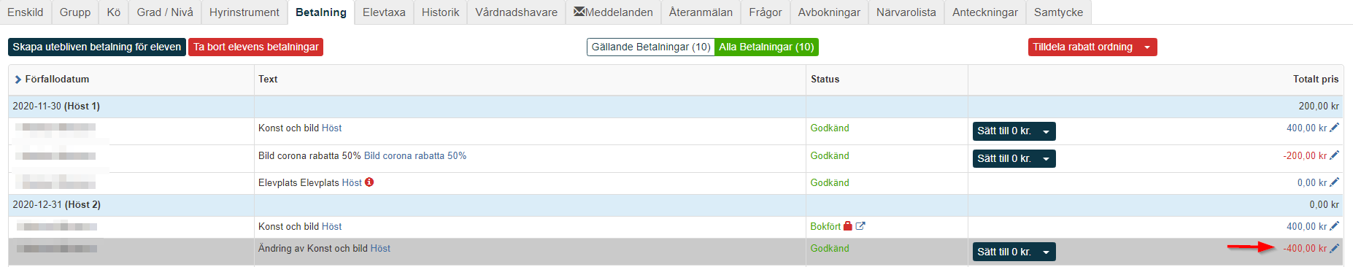Switch to the Elevtaxa tab
This screenshot has width=1353, height=267.
pyautogui.click(x=384, y=12)
